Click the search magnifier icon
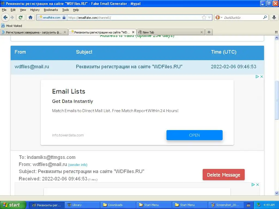Screen dimensions: 279x209 [265, 17]
